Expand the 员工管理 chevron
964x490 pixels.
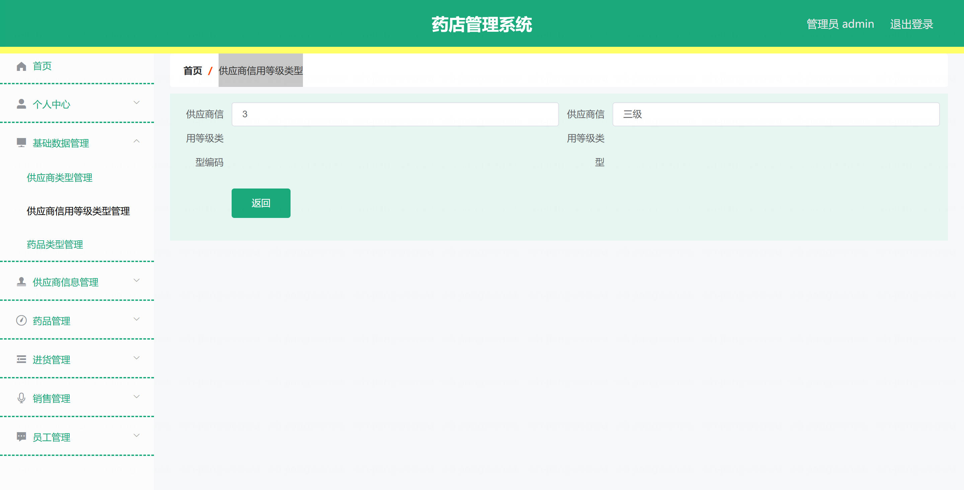(137, 436)
